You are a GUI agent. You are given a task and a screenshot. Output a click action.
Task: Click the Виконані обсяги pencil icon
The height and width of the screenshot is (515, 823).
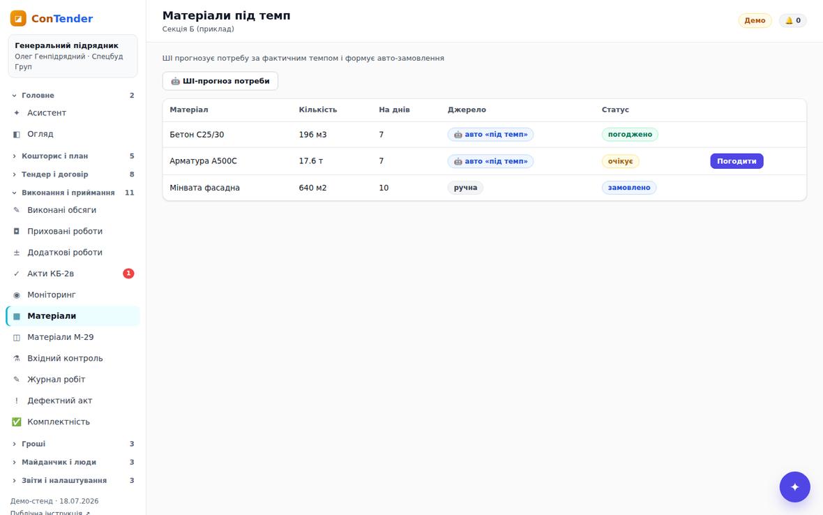pos(16,210)
